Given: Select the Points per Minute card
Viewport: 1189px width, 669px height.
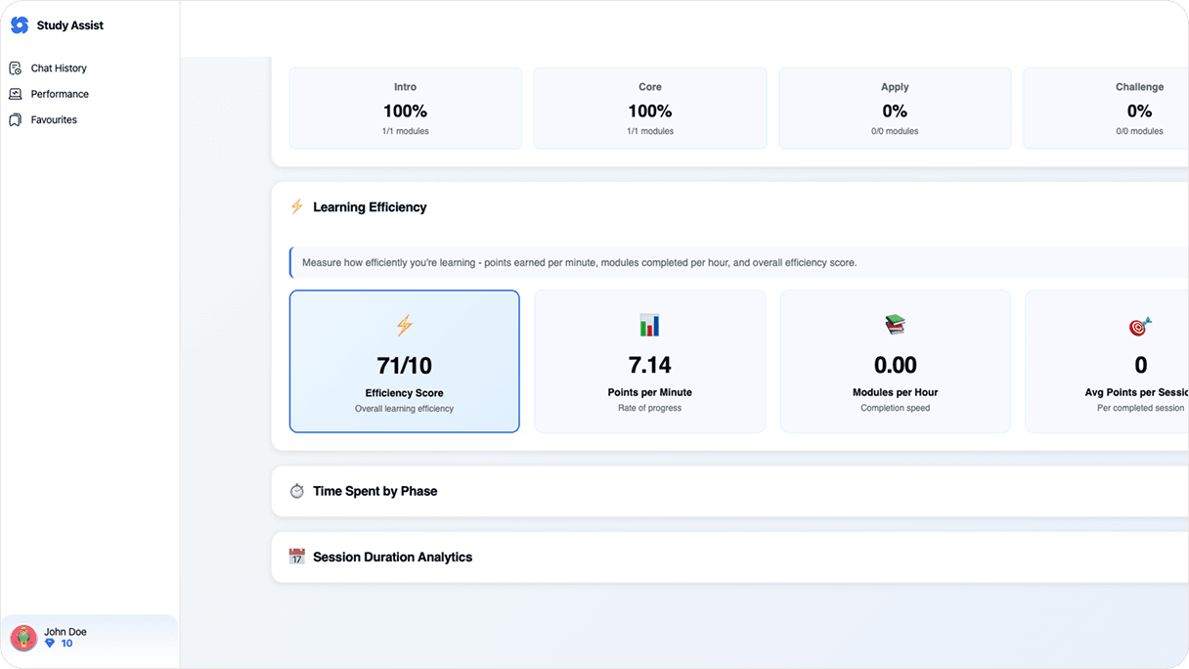Looking at the screenshot, I should 650,361.
